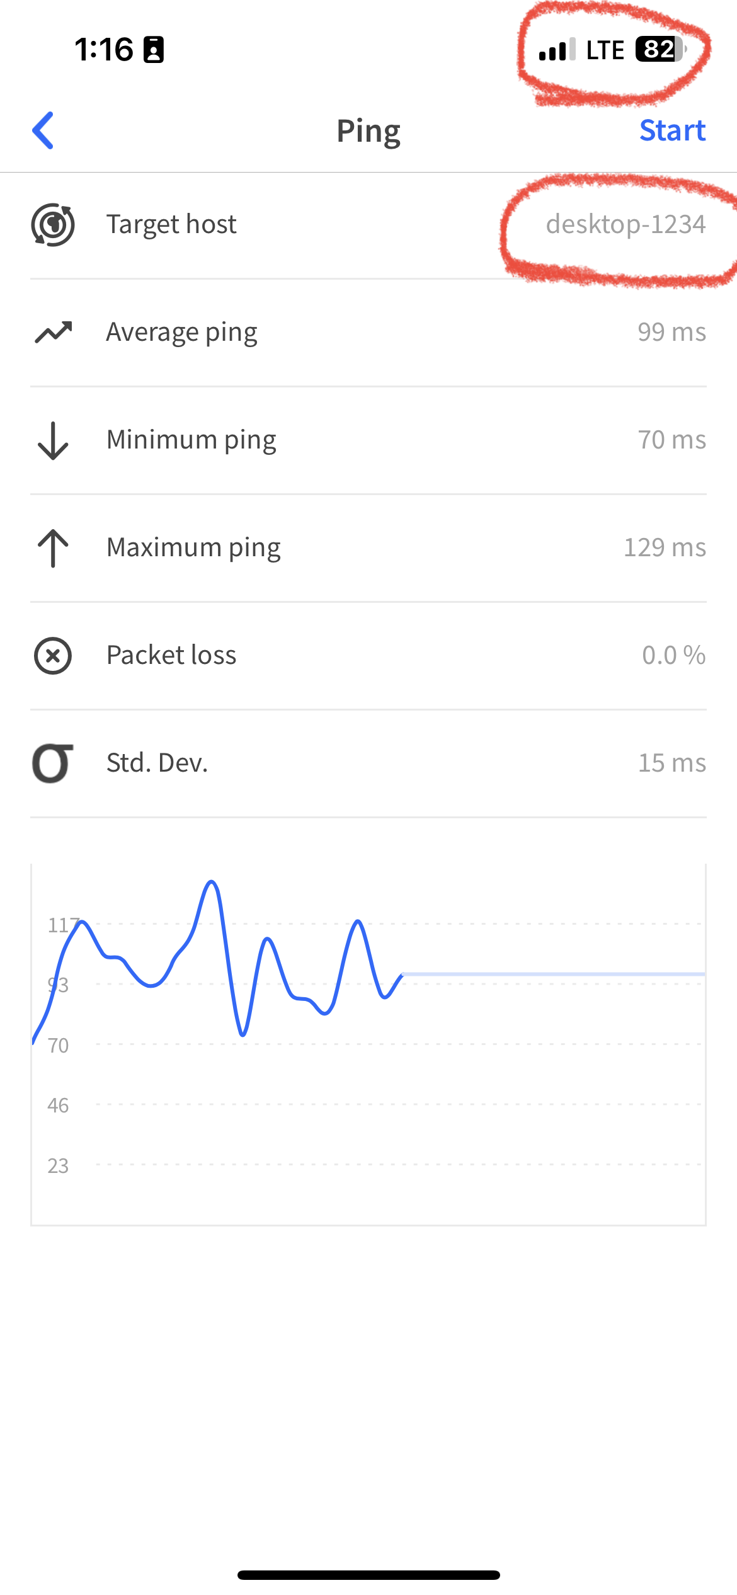Tap the Target host radar icon
This screenshot has width=737, height=1595.
pyautogui.click(x=53, y=225)
